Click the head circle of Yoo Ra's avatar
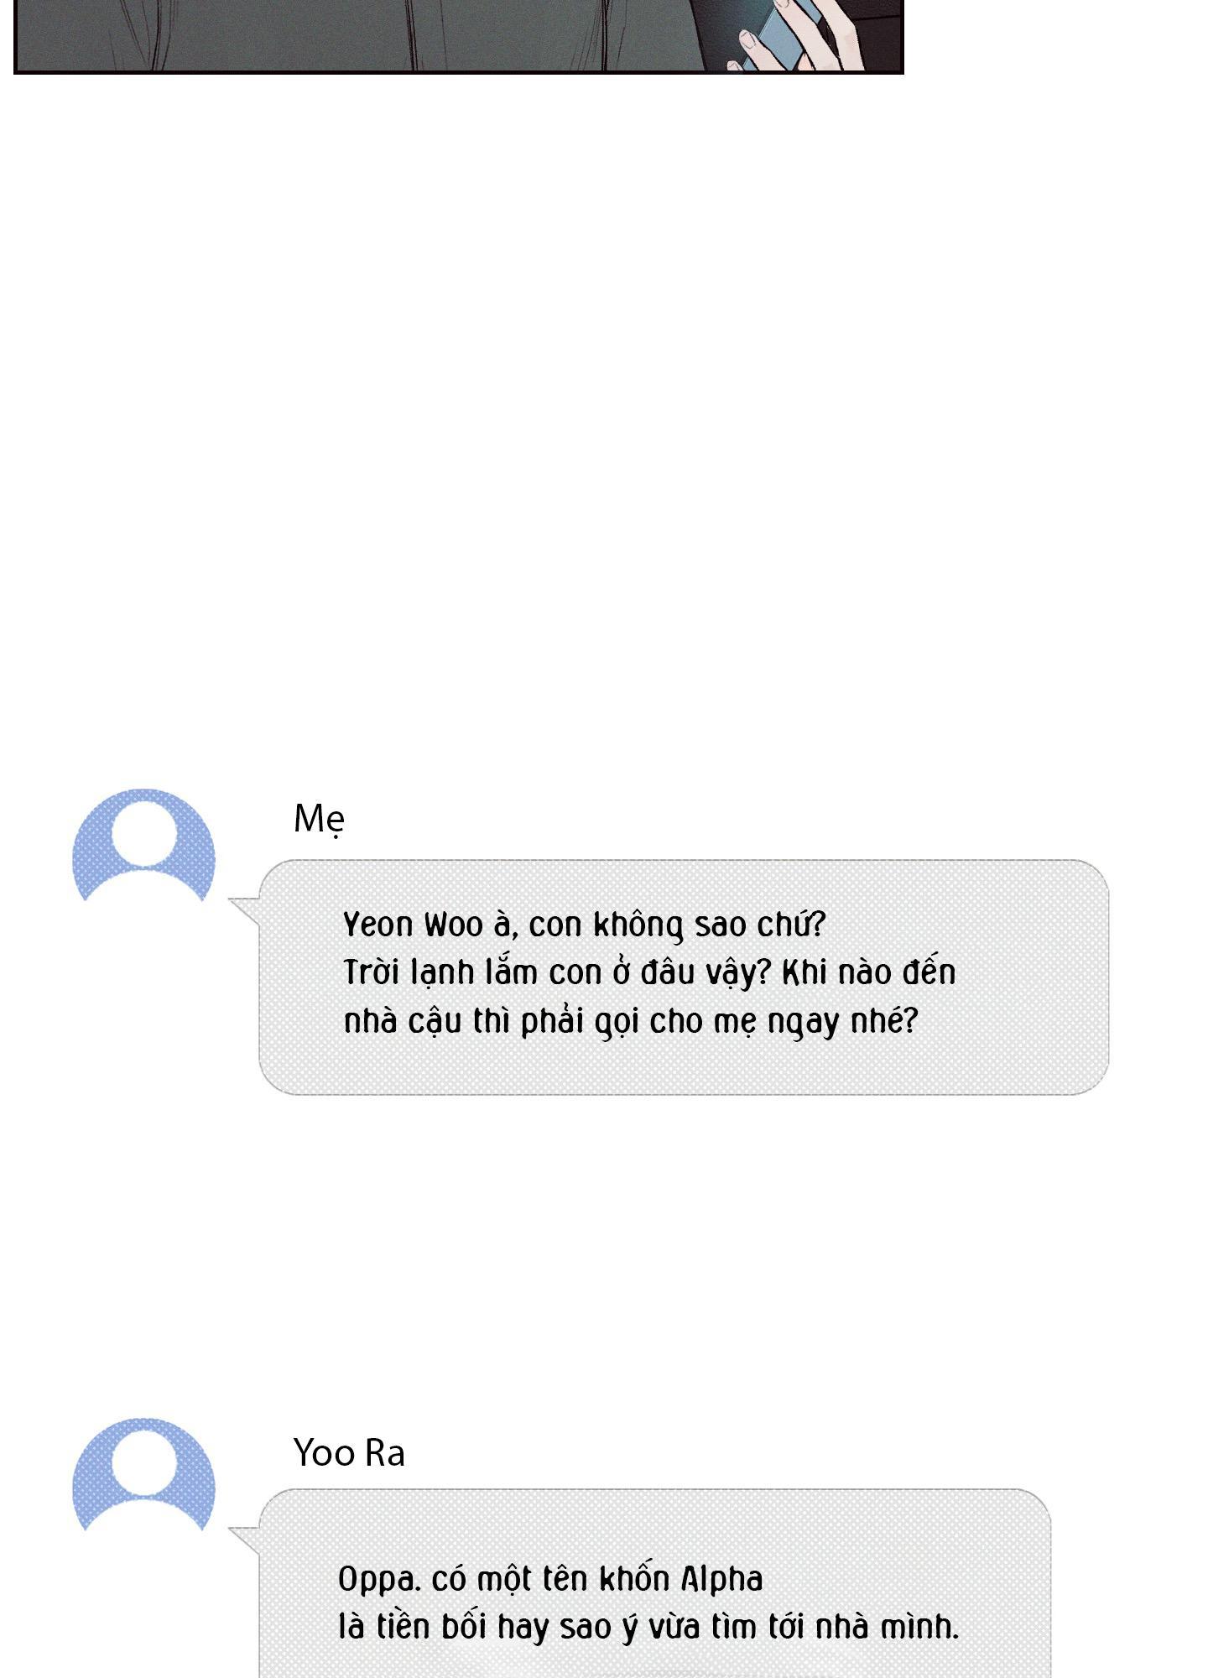 point(143,1462)
